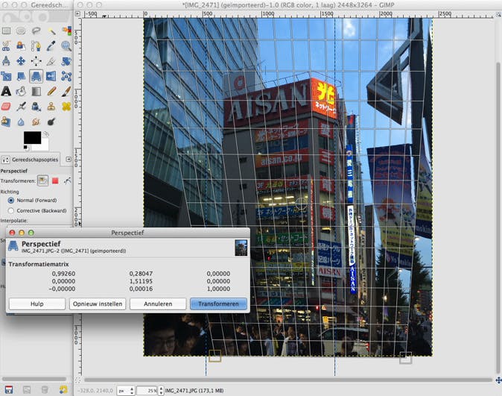Click the navigation cross at canvas corner
The width and height of the screenshot is (502, 396).
[498, 380]
